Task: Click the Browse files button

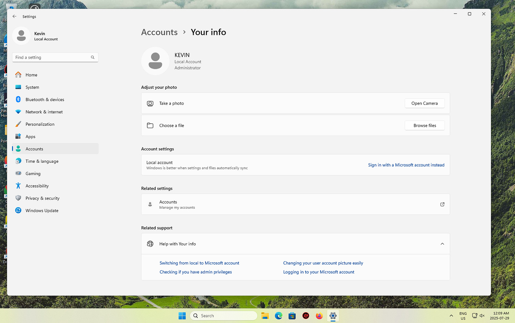Action: (425, 125)
